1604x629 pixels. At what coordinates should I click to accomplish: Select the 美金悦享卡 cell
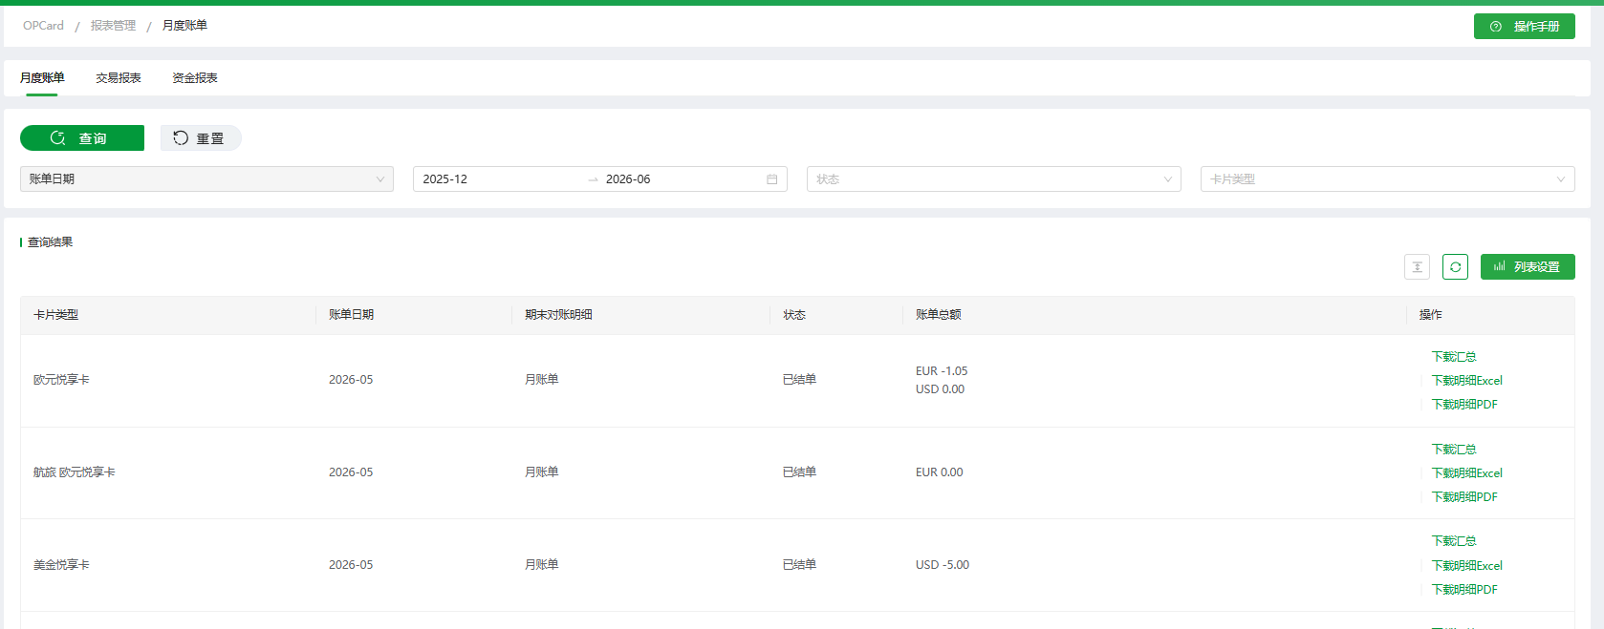61,565
